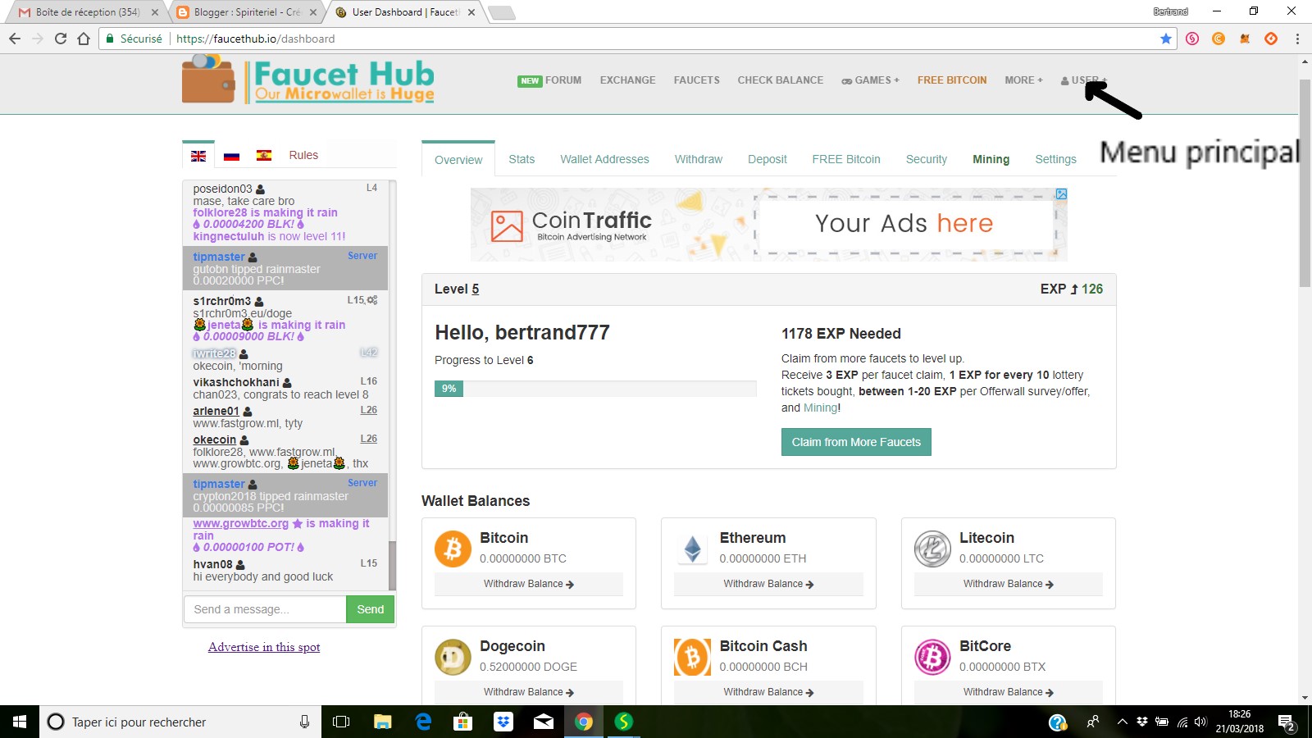1312x738 pixels.
Task: Open the Windows Start menu
Action: 20,722
